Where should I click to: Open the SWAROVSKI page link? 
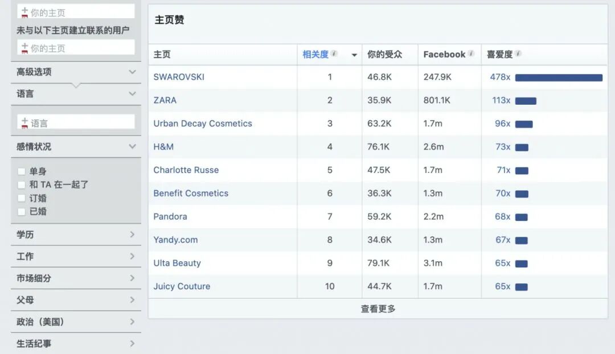[179, 77]
